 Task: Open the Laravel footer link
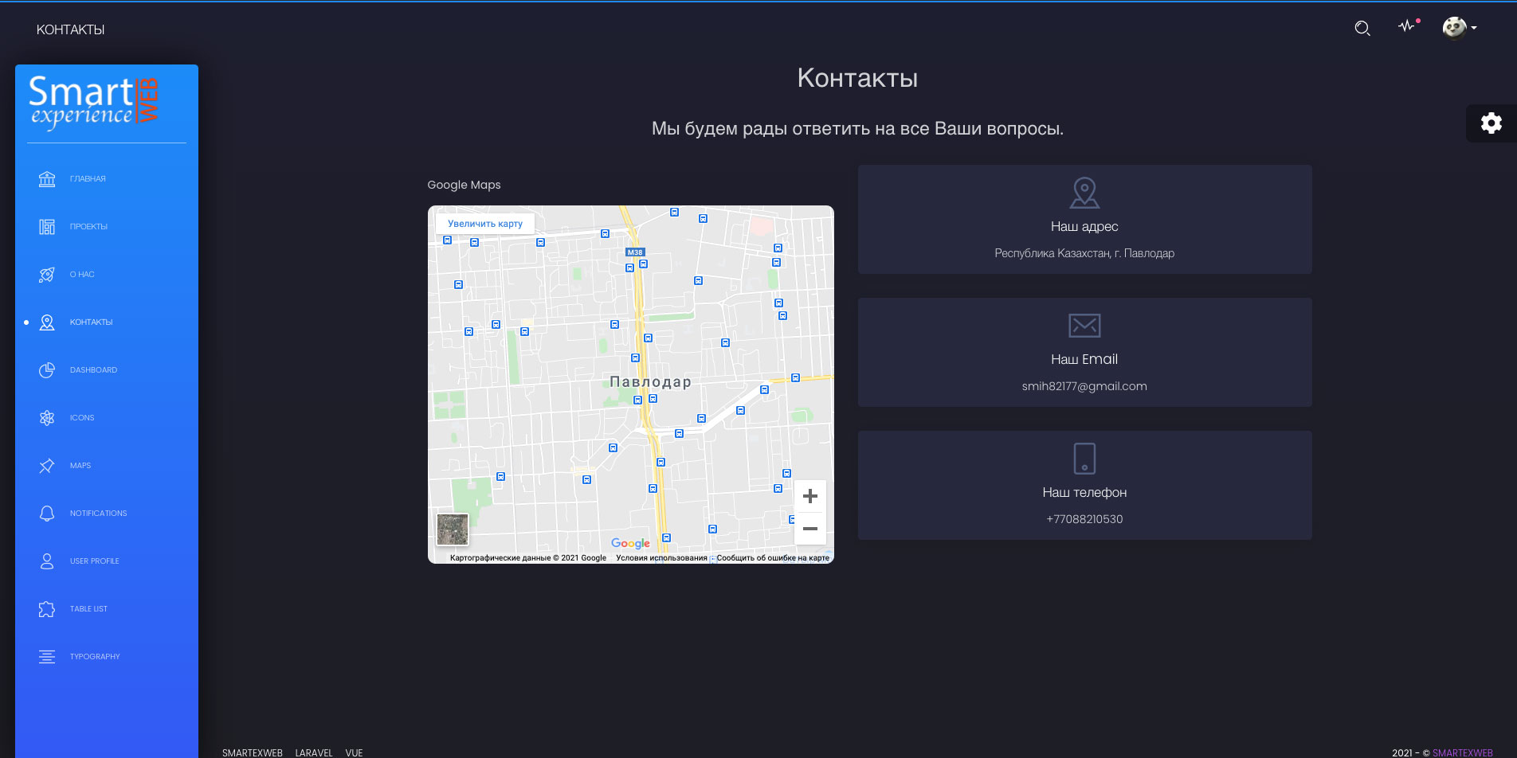314,752
